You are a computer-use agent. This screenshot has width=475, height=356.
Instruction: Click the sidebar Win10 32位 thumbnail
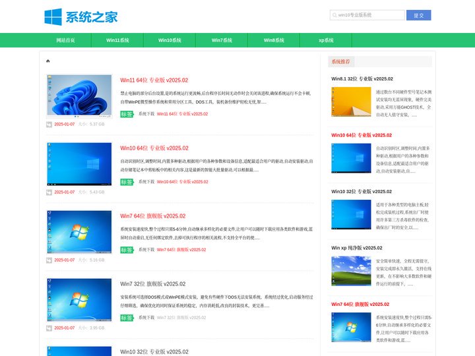pos(351,214)
